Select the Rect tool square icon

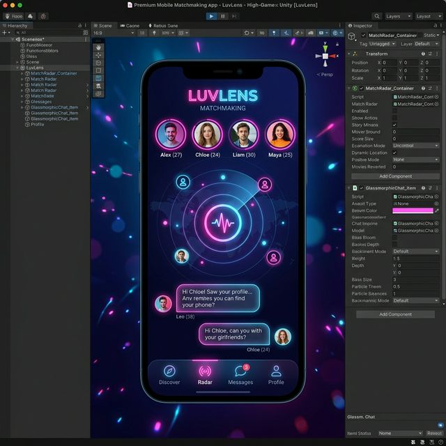(98, 70)
